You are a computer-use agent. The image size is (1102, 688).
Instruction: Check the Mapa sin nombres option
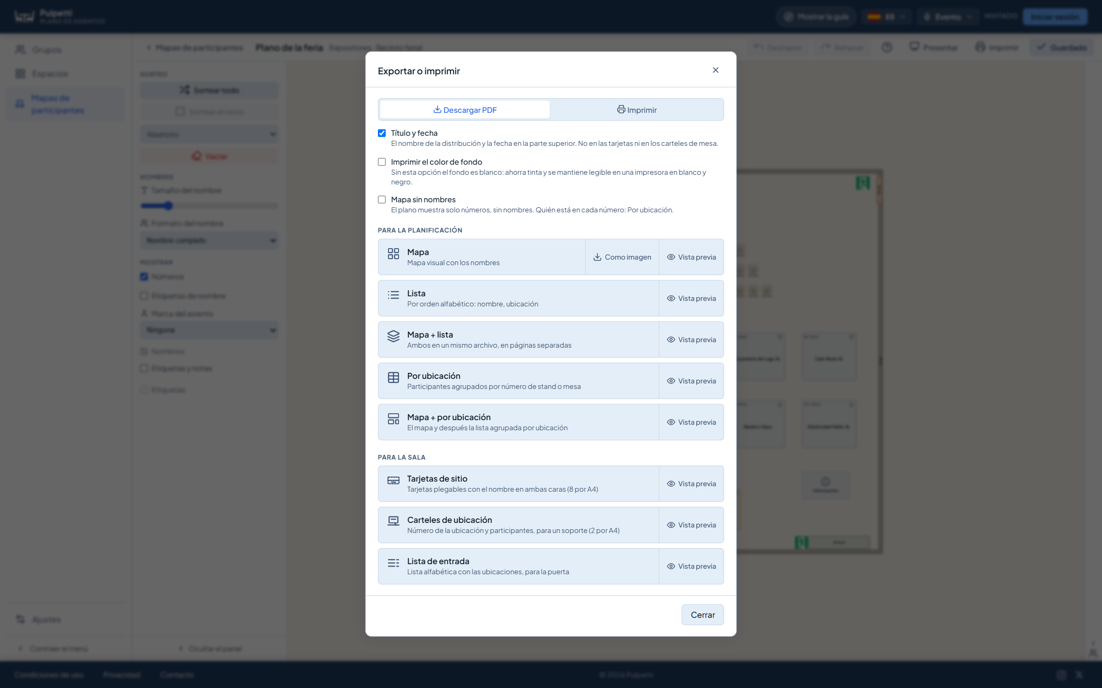[382, 200]
